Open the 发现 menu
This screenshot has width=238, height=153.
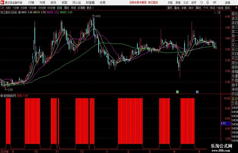coord(64,3)
